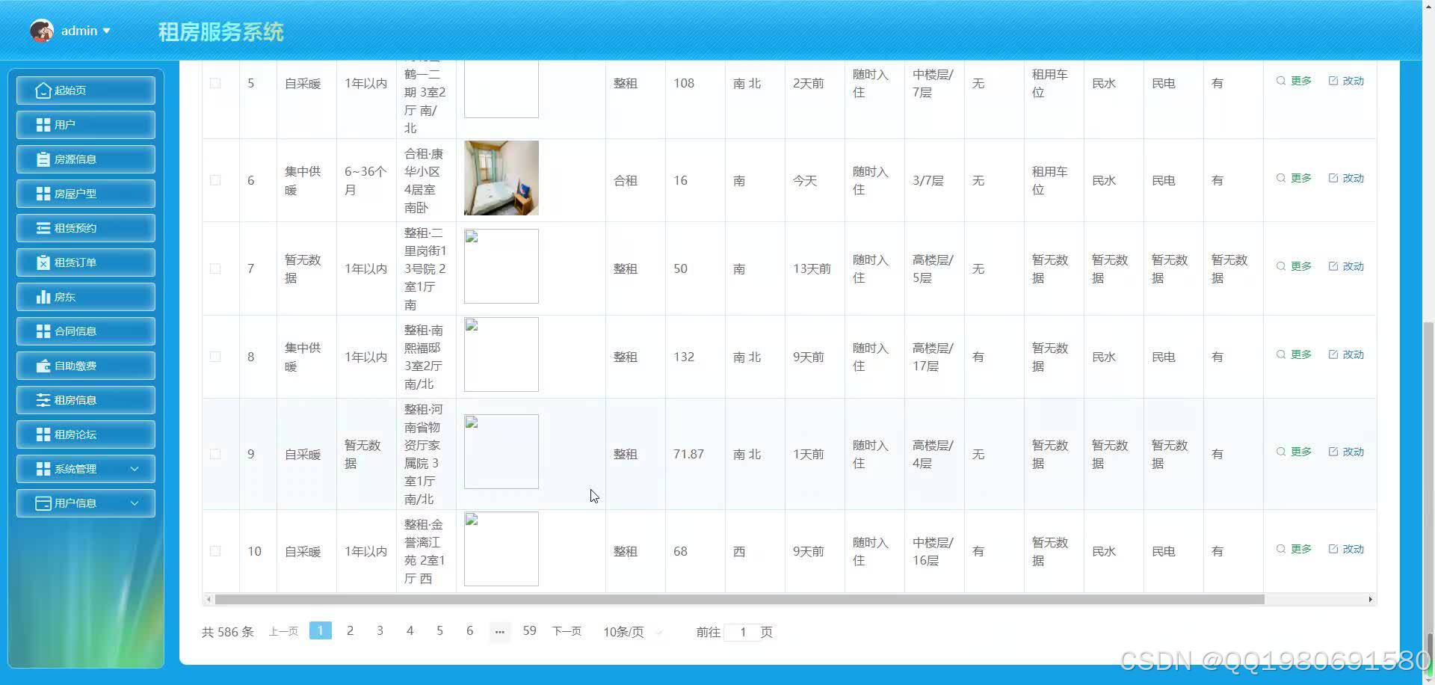Check the checkbox on row 5
Screen dimensions: 1435x685
coord(216,83)
